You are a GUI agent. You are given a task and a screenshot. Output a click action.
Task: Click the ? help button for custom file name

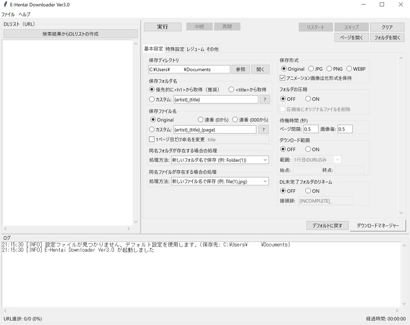point(263,129)
